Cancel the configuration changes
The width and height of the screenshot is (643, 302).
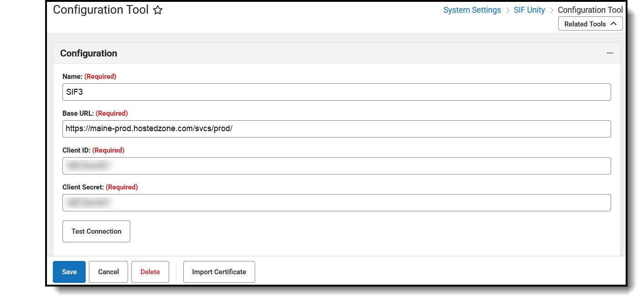pyautogui.click(x=108, y=271)
